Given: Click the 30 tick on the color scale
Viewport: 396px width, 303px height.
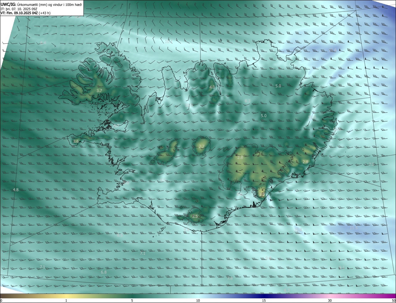Looking at the screenshot, I should pos(330,301).
